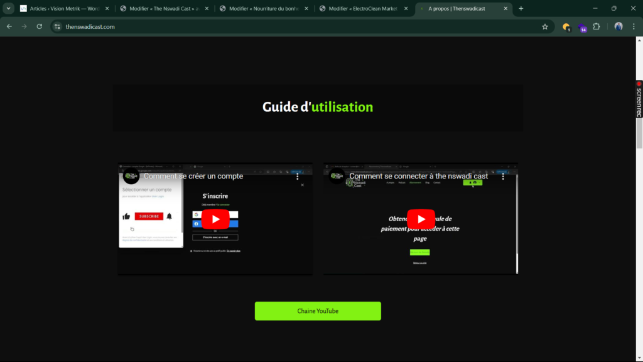Click channel avatar on se connecter video
The height and width of the screenshot is (362, 643).
point(337,176)
